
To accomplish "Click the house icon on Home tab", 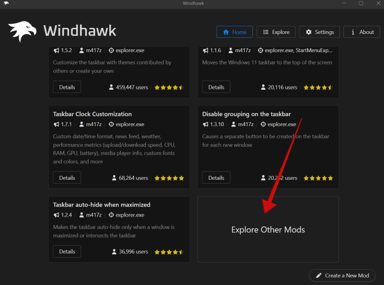I will (226, 32).
